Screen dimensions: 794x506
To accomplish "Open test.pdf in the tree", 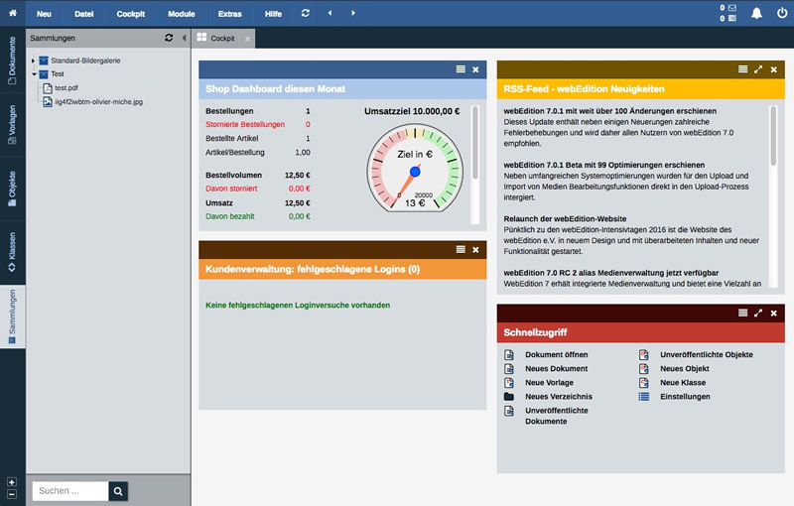I will [x=66, y=88].
